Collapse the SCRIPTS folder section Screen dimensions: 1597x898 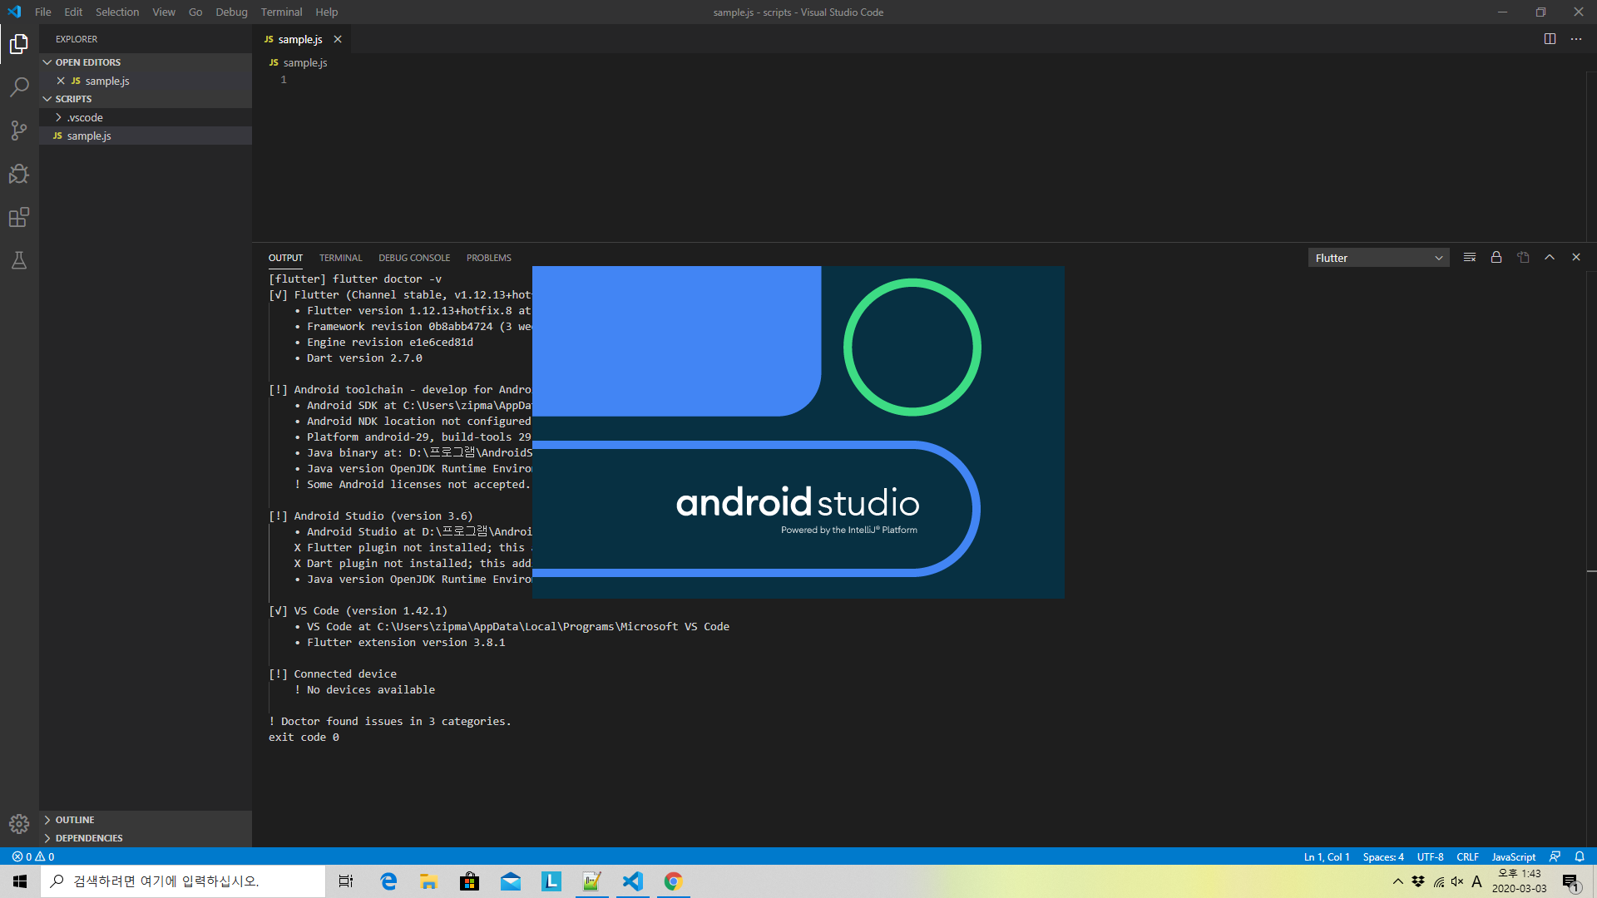coord(146,99)
